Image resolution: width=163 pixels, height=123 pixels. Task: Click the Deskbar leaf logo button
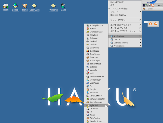pos(152,2)
